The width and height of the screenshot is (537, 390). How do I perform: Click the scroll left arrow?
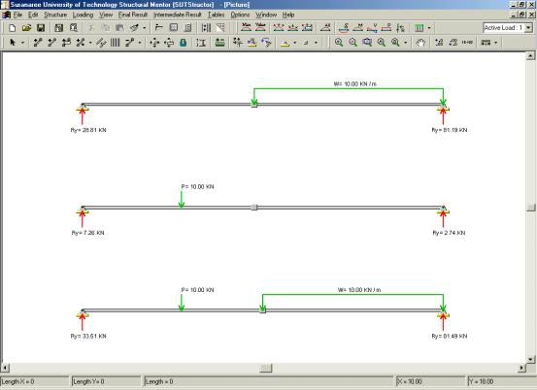[x=5, y=368]
